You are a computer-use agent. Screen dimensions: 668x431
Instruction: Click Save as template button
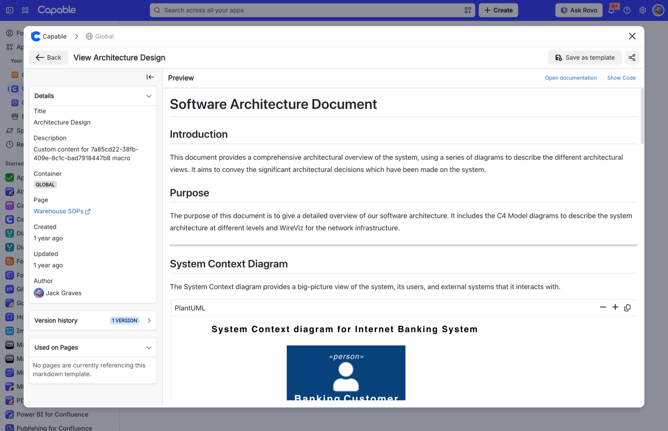pos(585,57)
